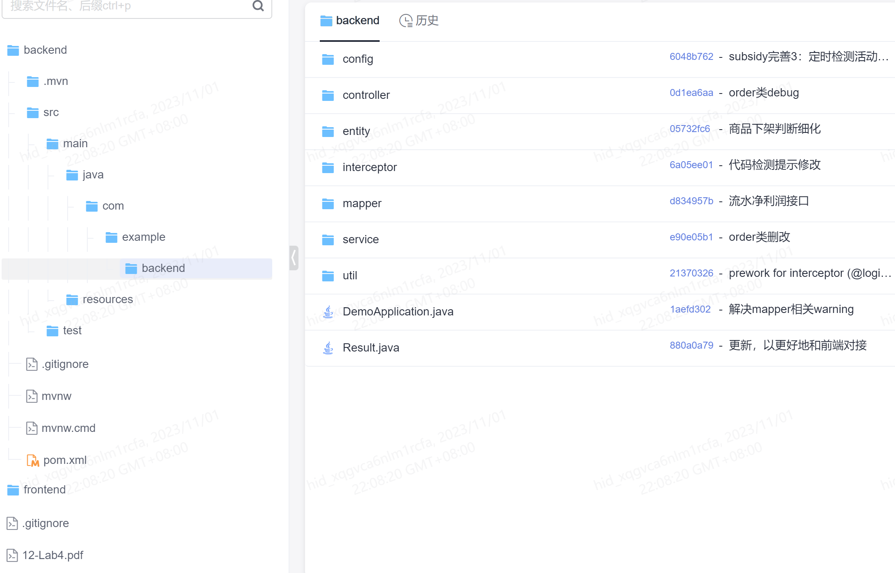Click the config folder icon in the list
The image size is (895, 573).
(x=328, y=59)
